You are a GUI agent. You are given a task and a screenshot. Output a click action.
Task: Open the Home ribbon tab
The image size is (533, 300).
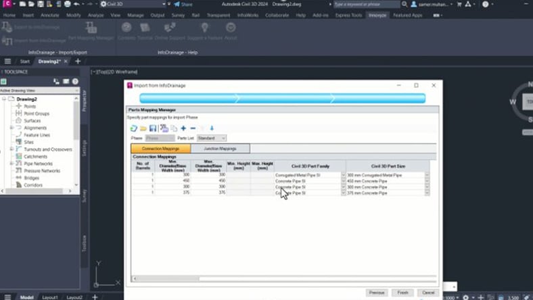click(9, 16)
